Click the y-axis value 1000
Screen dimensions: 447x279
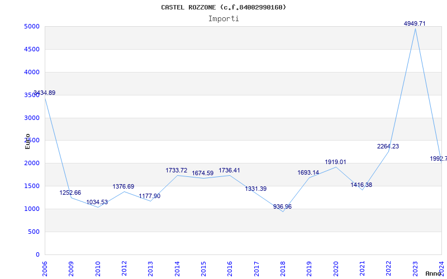(32, 209)
